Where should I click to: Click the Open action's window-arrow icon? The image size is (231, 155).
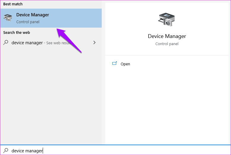pos(114,64)
